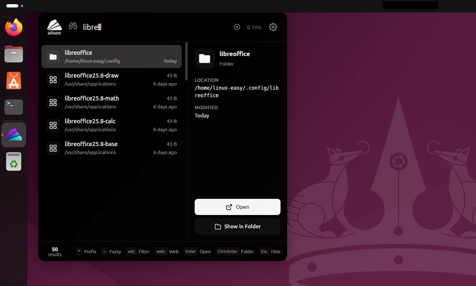Click the app grid icon for libreoffice25.8-draw
Screen dimensions: 476x286
[x=53, y=79]
